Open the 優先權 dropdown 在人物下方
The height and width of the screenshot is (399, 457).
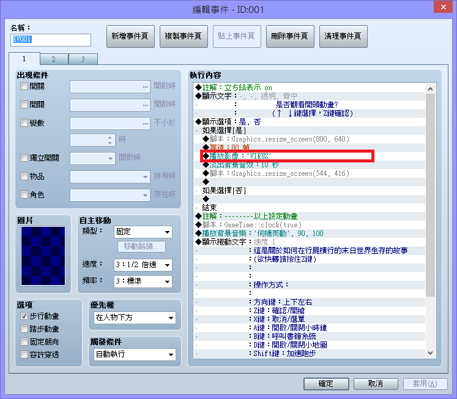135,317
